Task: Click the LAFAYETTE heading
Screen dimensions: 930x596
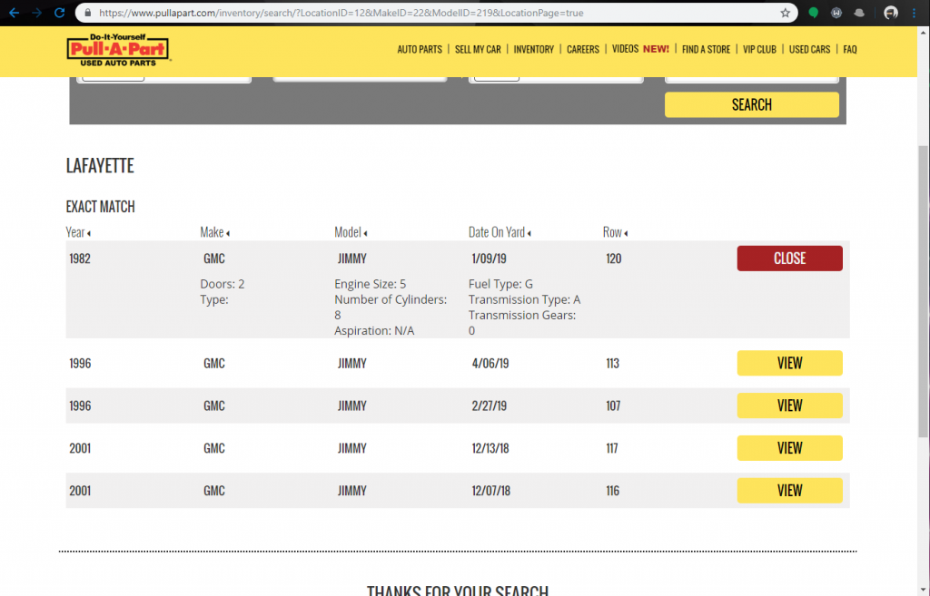Action: pos(100,165)
